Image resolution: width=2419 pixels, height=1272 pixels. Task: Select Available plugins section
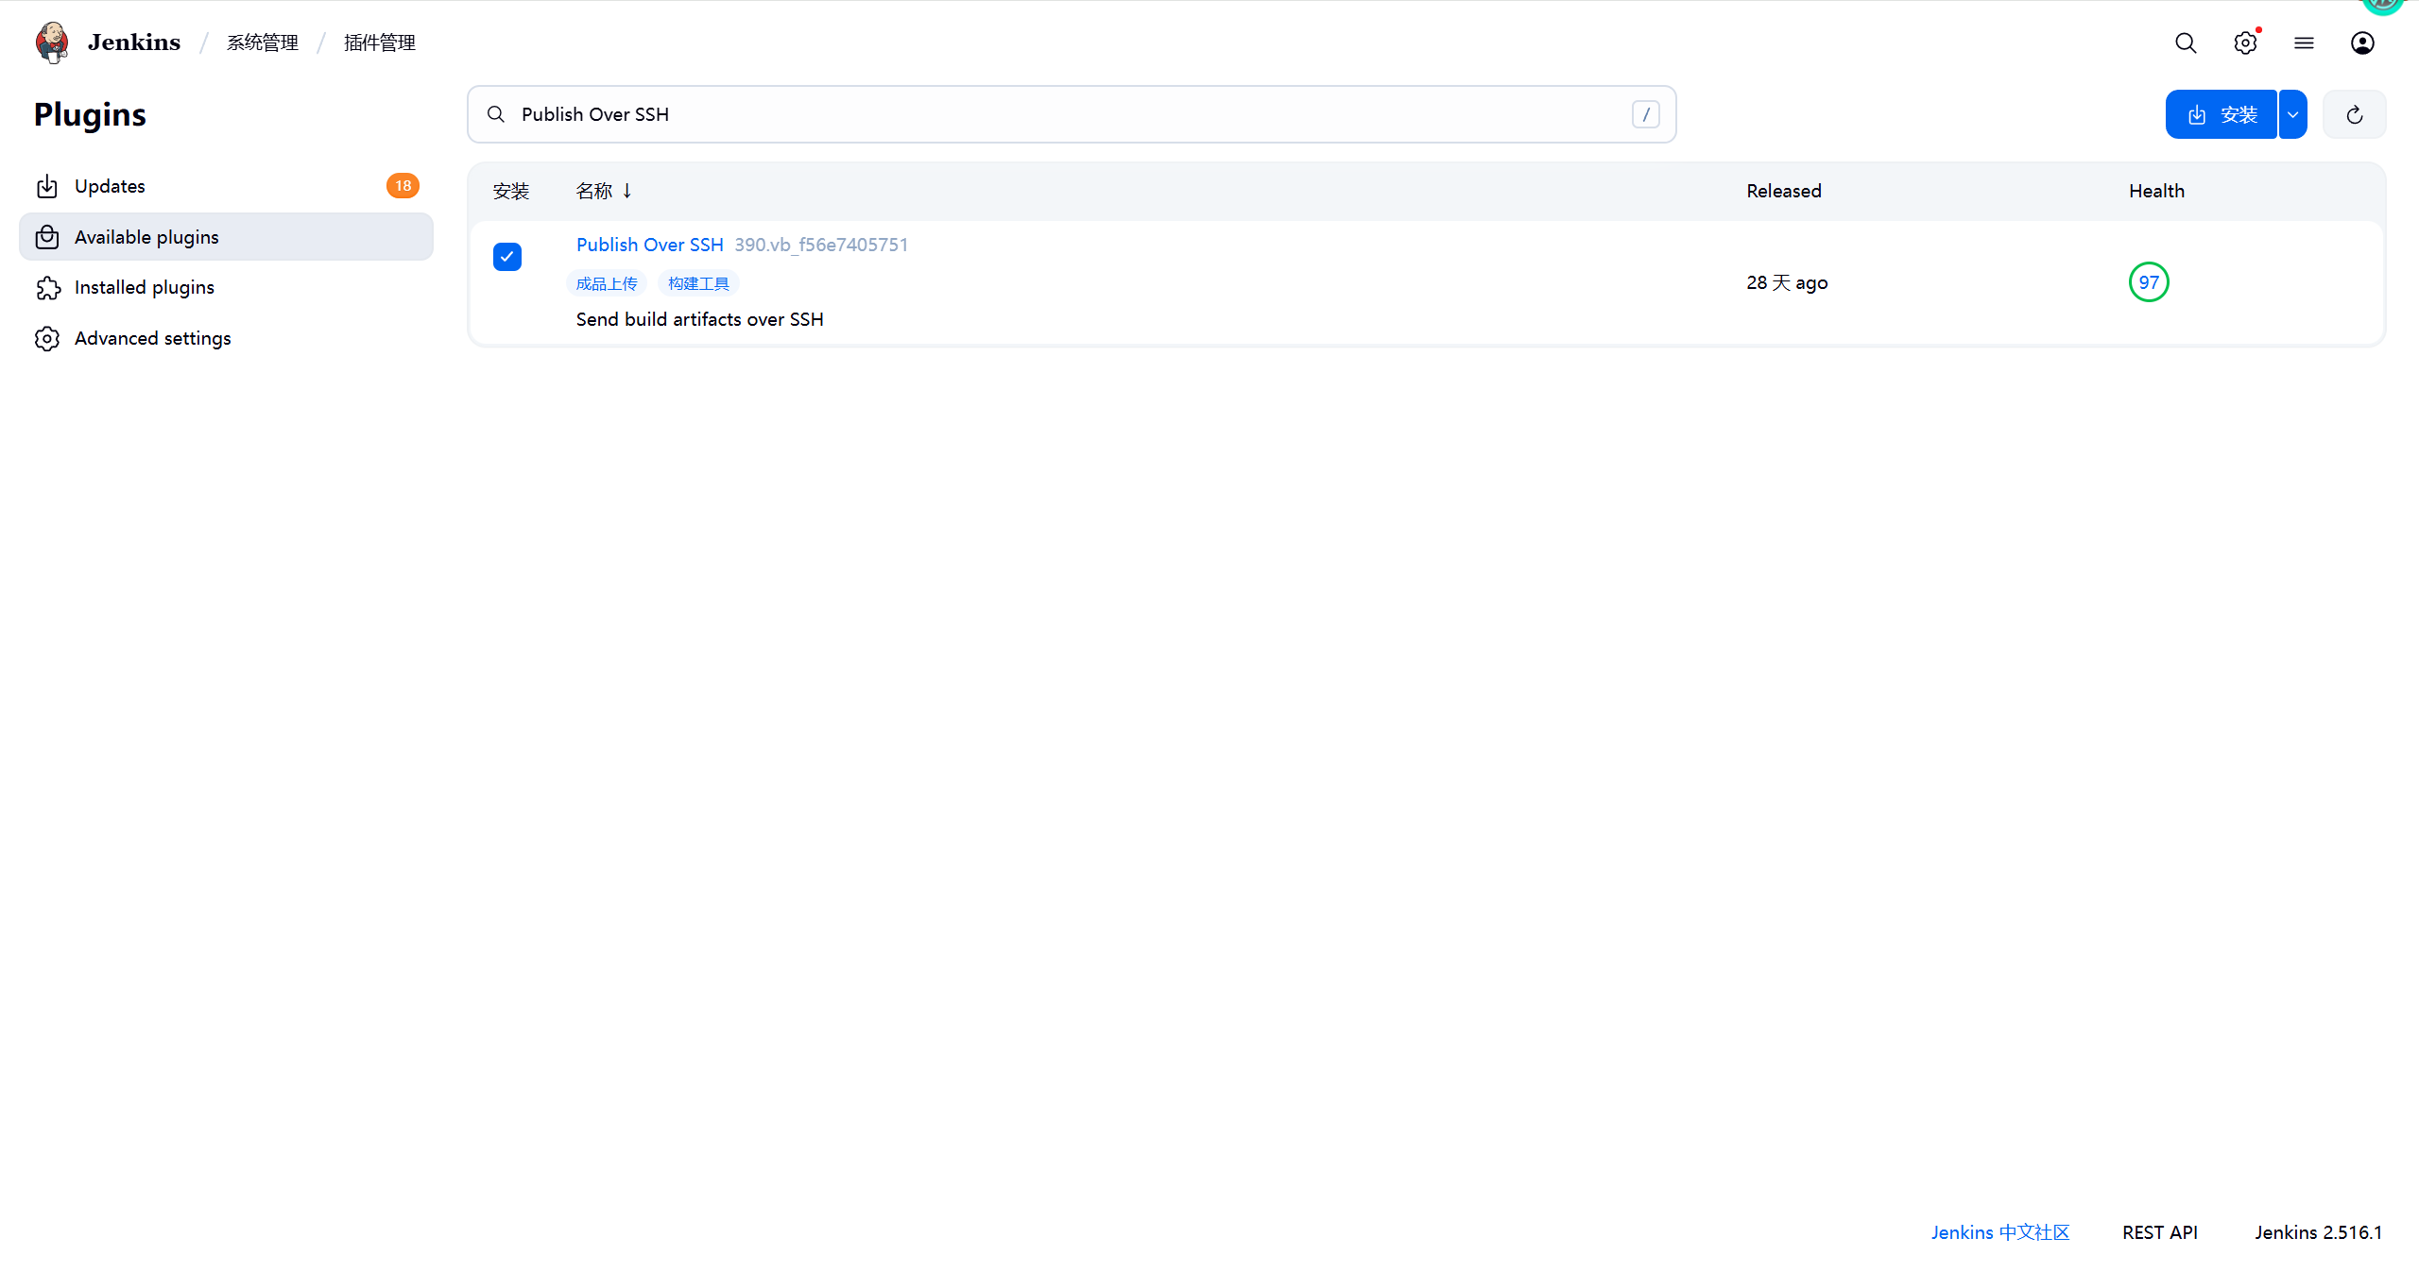[x=226, y=237]
